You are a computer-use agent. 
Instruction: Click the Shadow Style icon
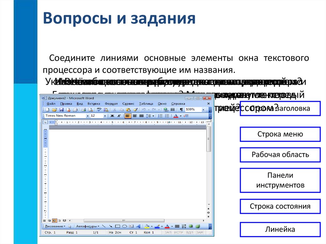(191, 226)
